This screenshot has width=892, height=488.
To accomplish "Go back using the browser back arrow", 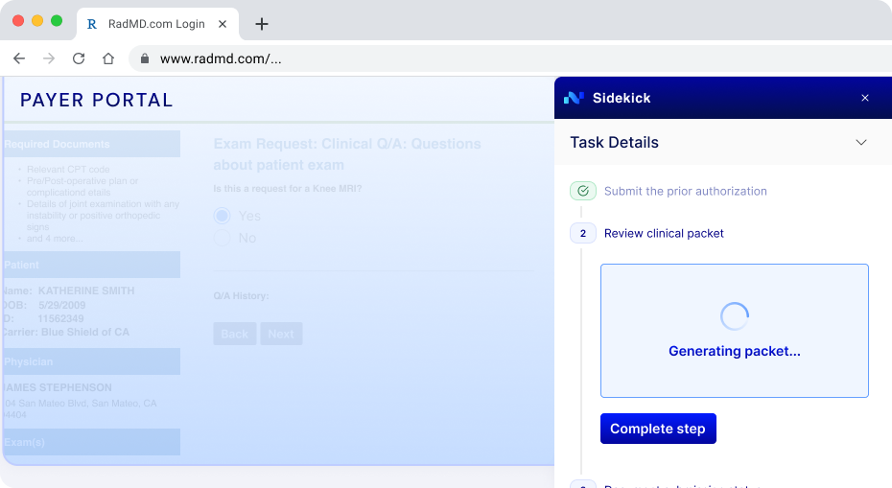I will [x=19, y=58].
